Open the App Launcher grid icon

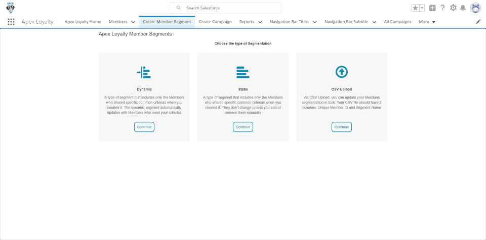tap(11, 22)
